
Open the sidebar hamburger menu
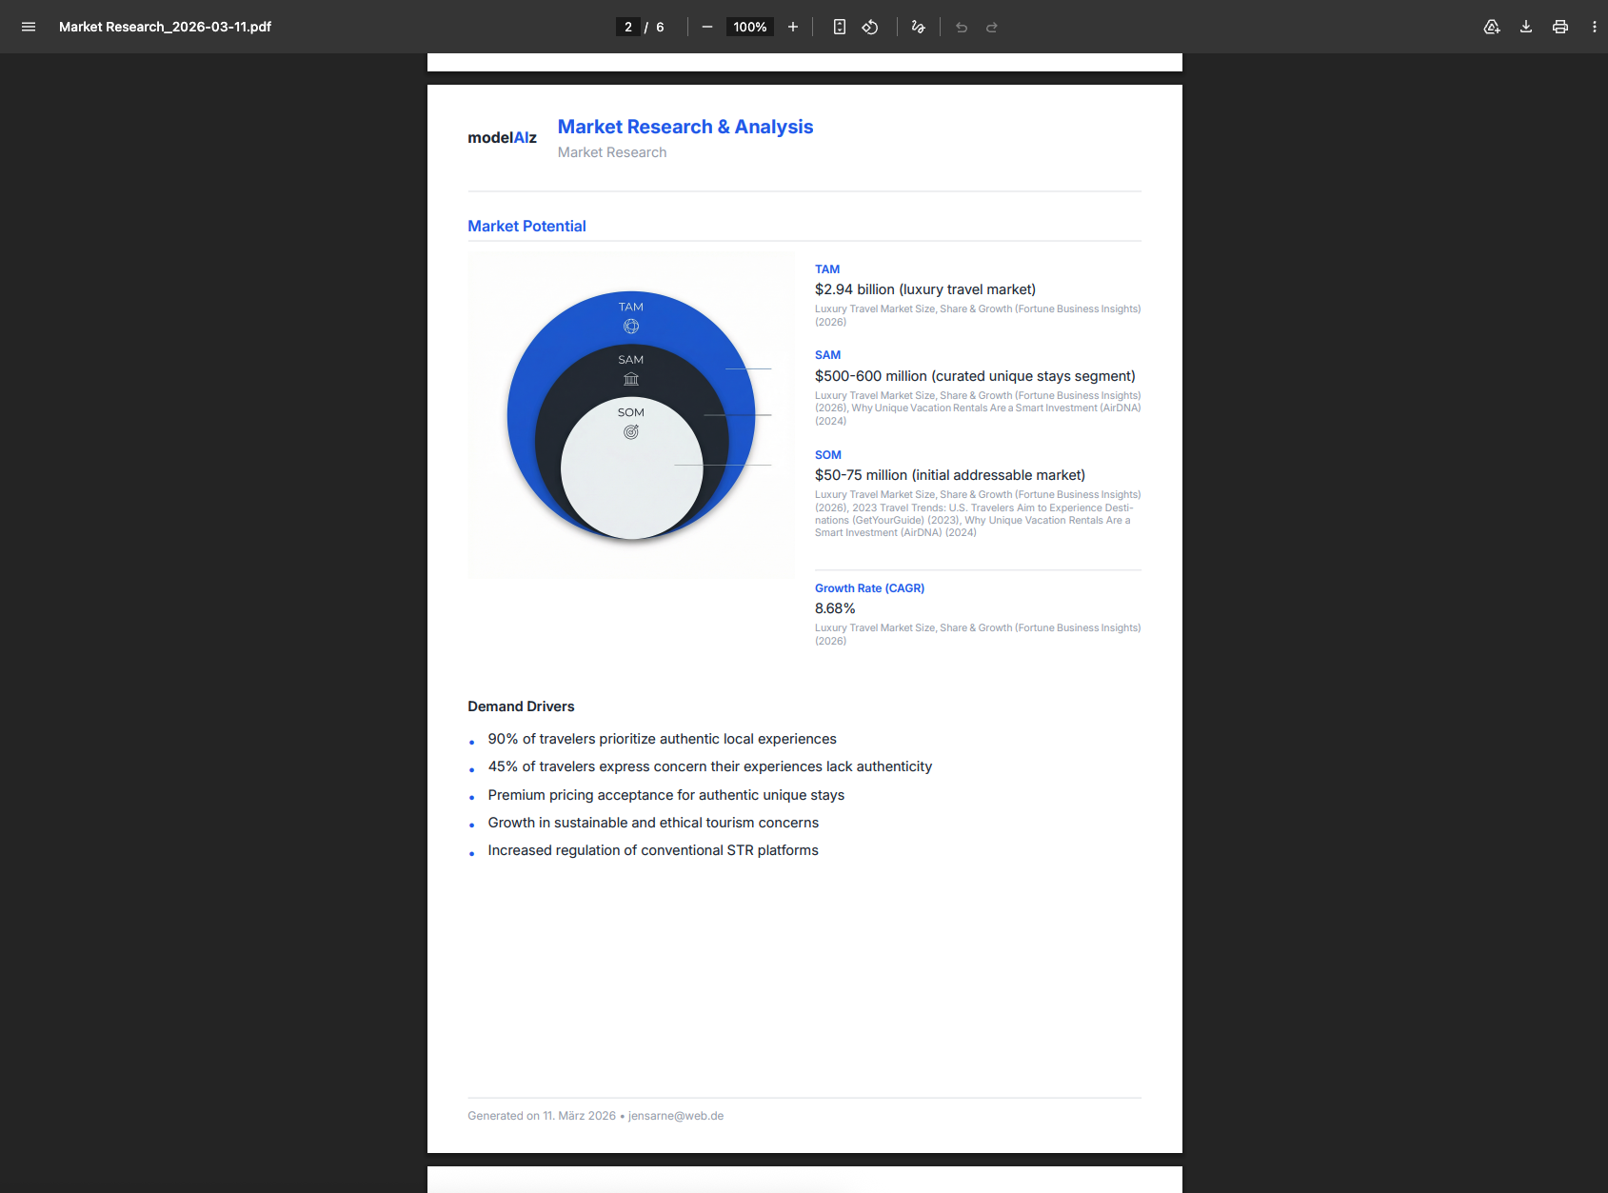pos(29,27)
